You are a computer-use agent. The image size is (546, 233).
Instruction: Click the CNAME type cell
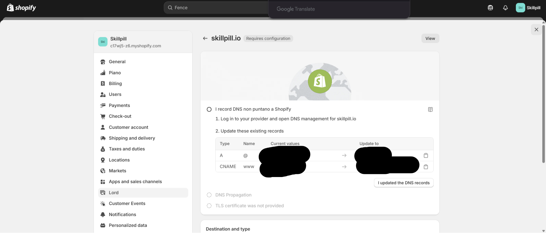pyautogui.click(x=228, y=167)
